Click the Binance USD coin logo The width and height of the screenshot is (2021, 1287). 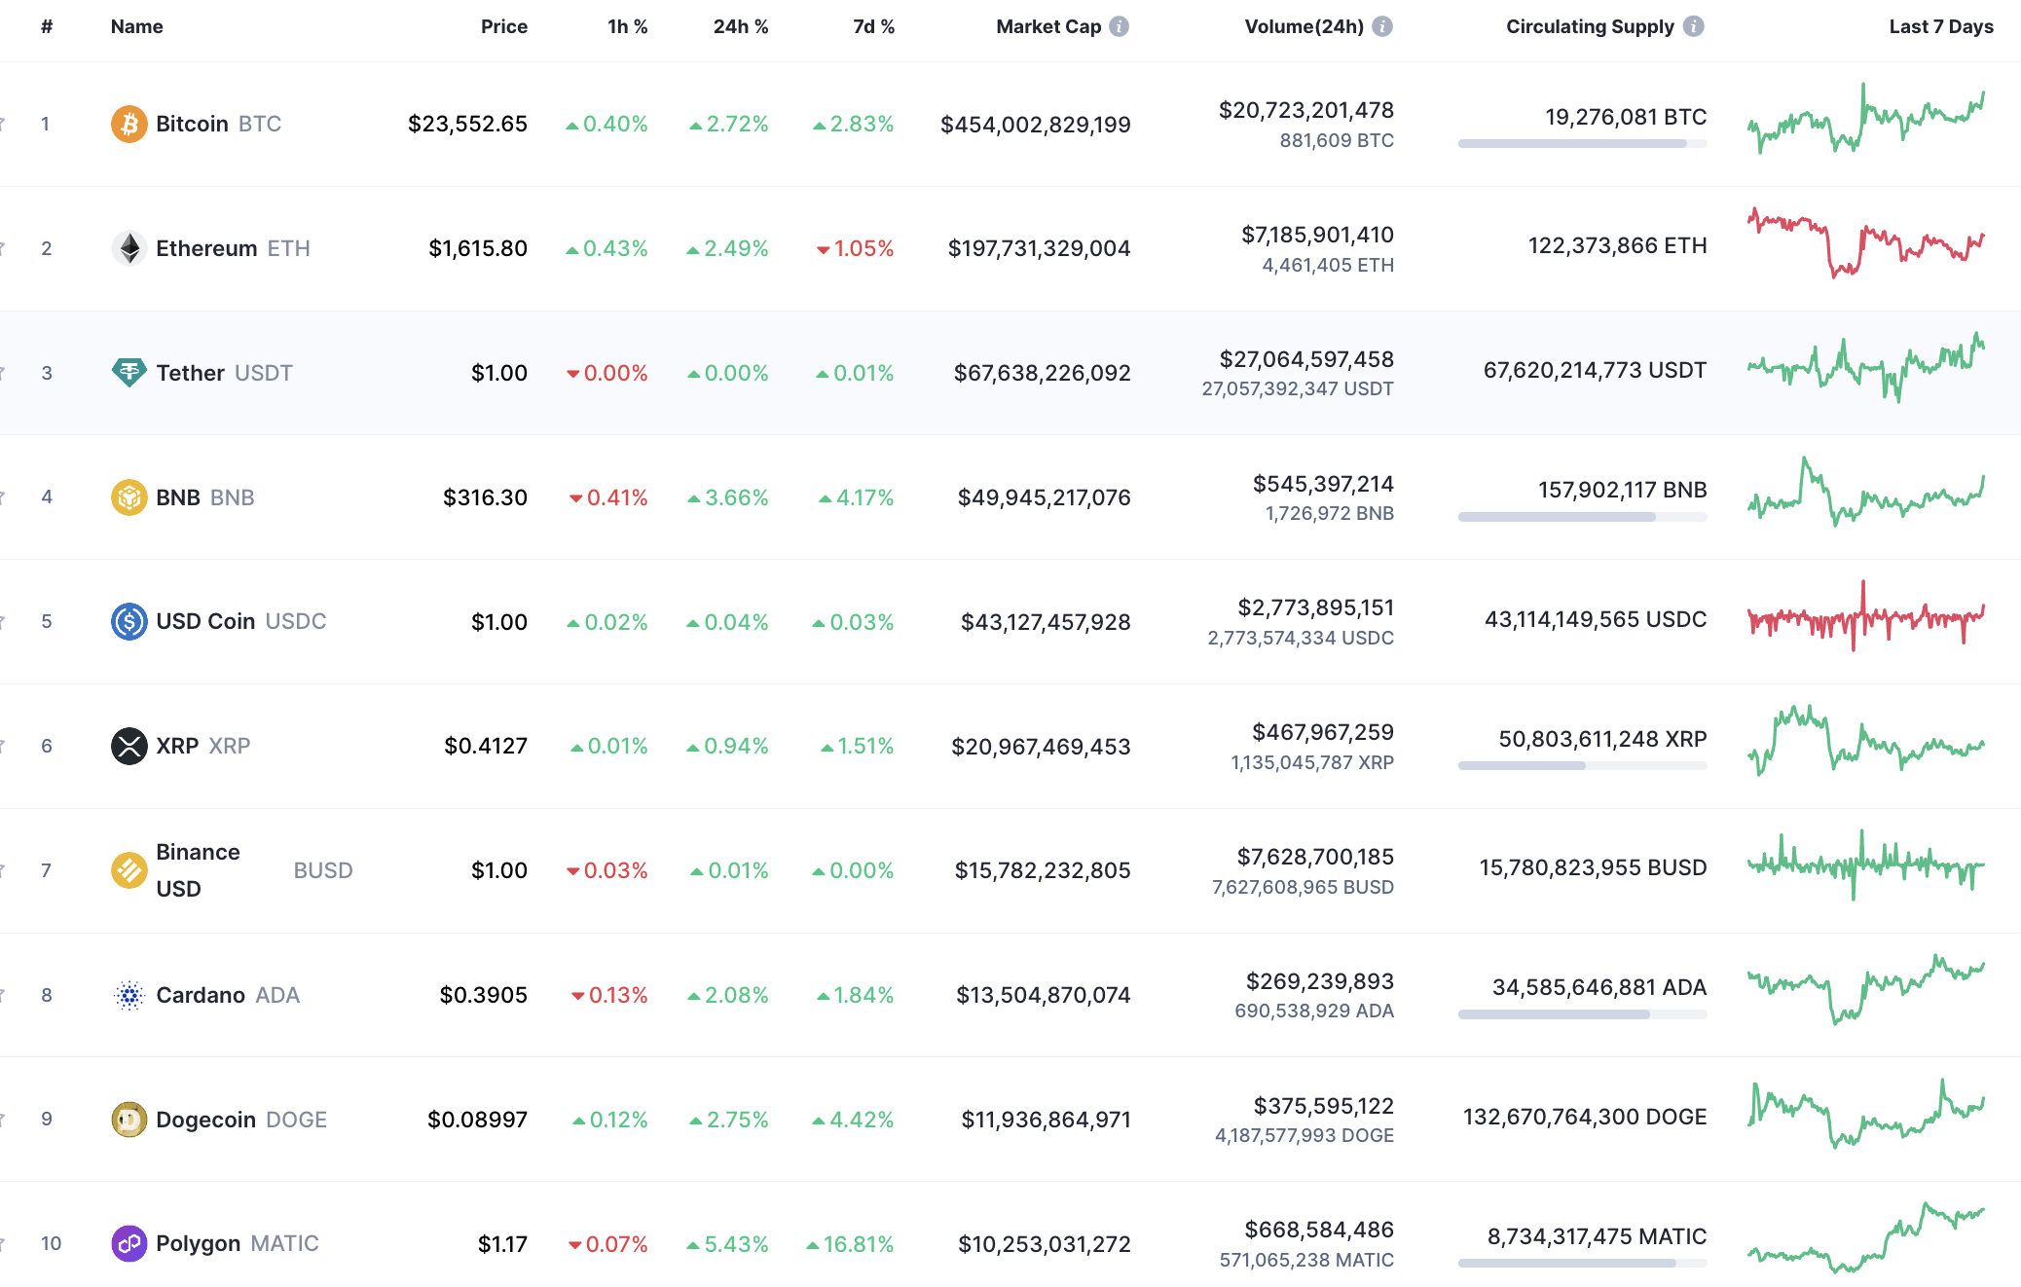coord(128,869)
